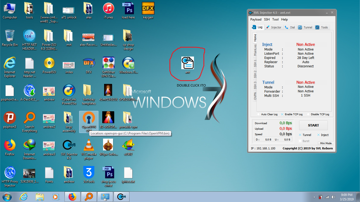Select the iTunes desktop shortcut

click(x=108, y=8)
